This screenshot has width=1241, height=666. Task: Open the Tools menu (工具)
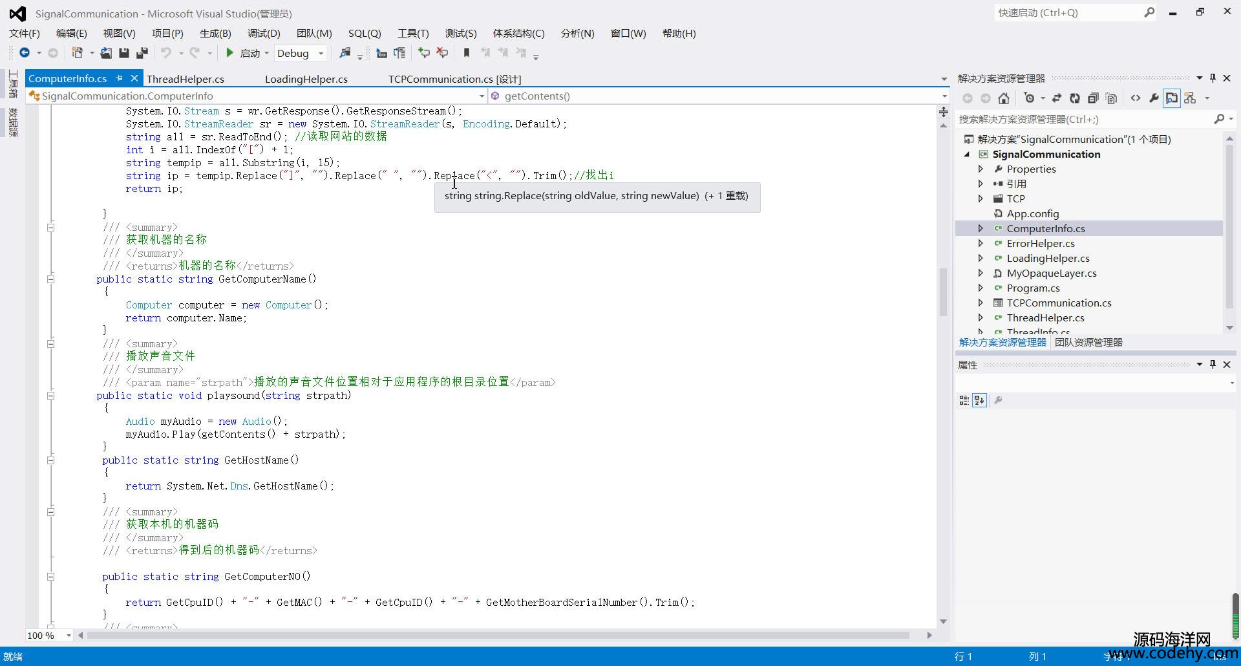click(413, 33)
